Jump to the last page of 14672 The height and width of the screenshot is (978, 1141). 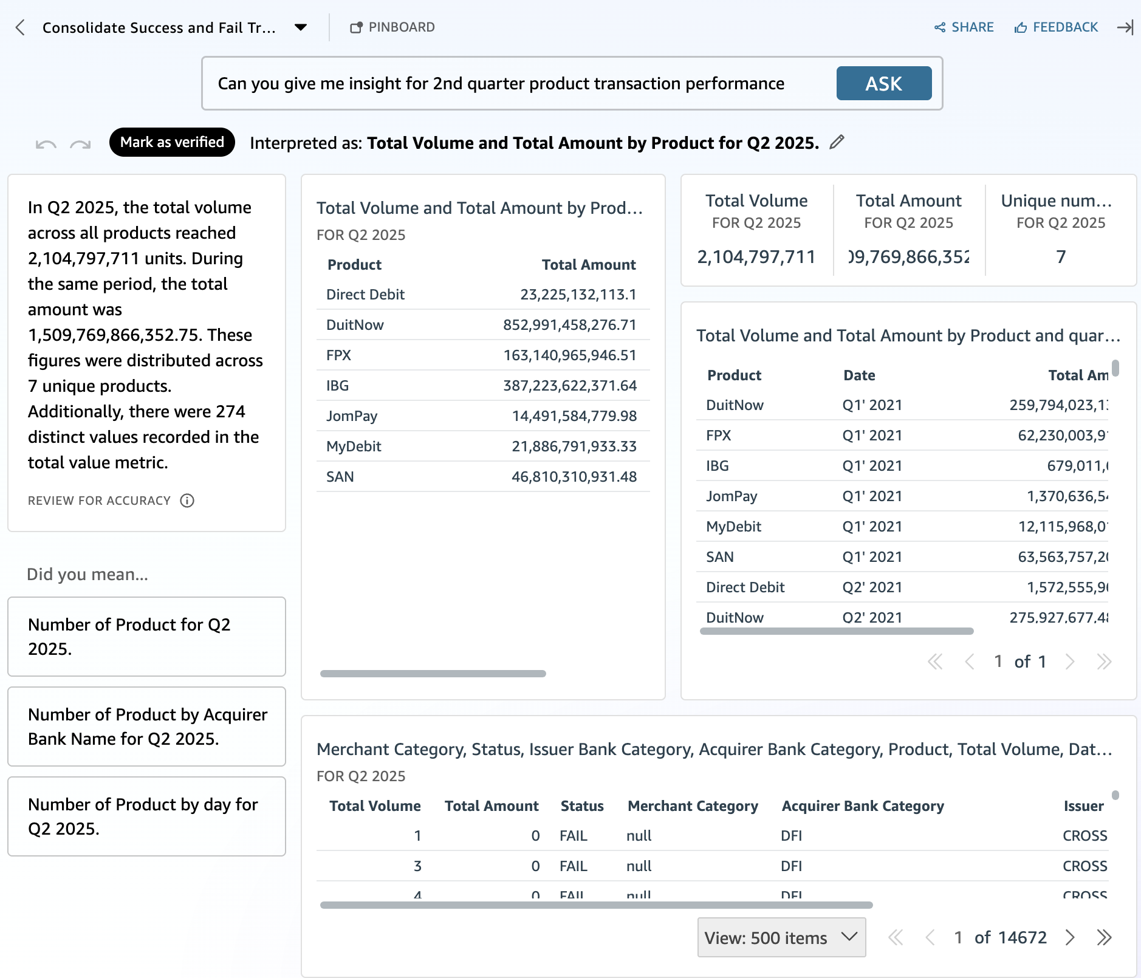(x=1104, y=937)
